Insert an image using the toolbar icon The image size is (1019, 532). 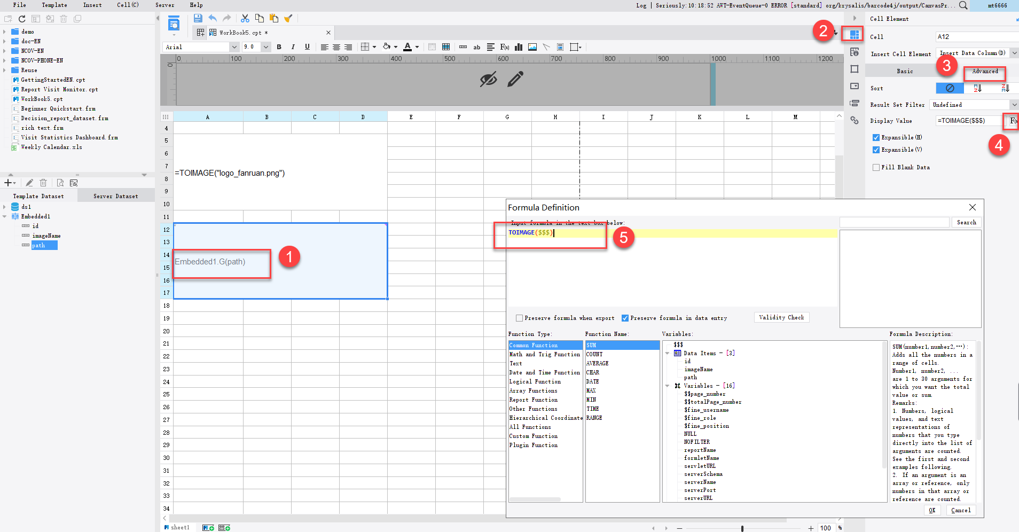(532, 47)
